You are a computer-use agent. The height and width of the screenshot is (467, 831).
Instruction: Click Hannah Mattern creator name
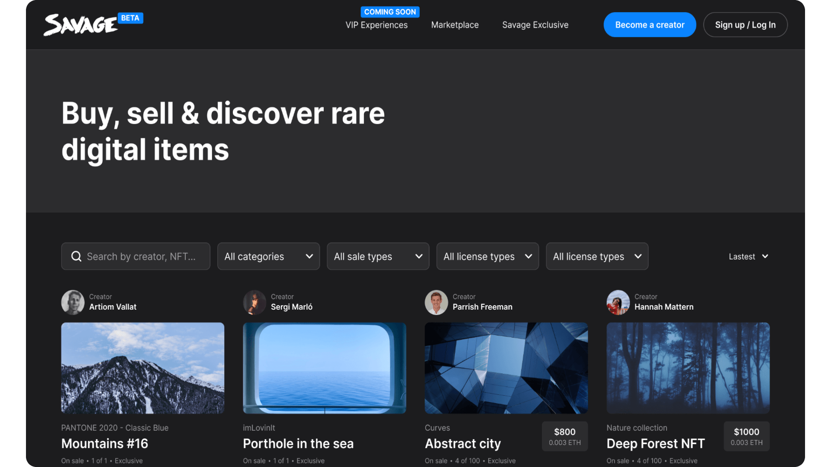tap(664, 307)
